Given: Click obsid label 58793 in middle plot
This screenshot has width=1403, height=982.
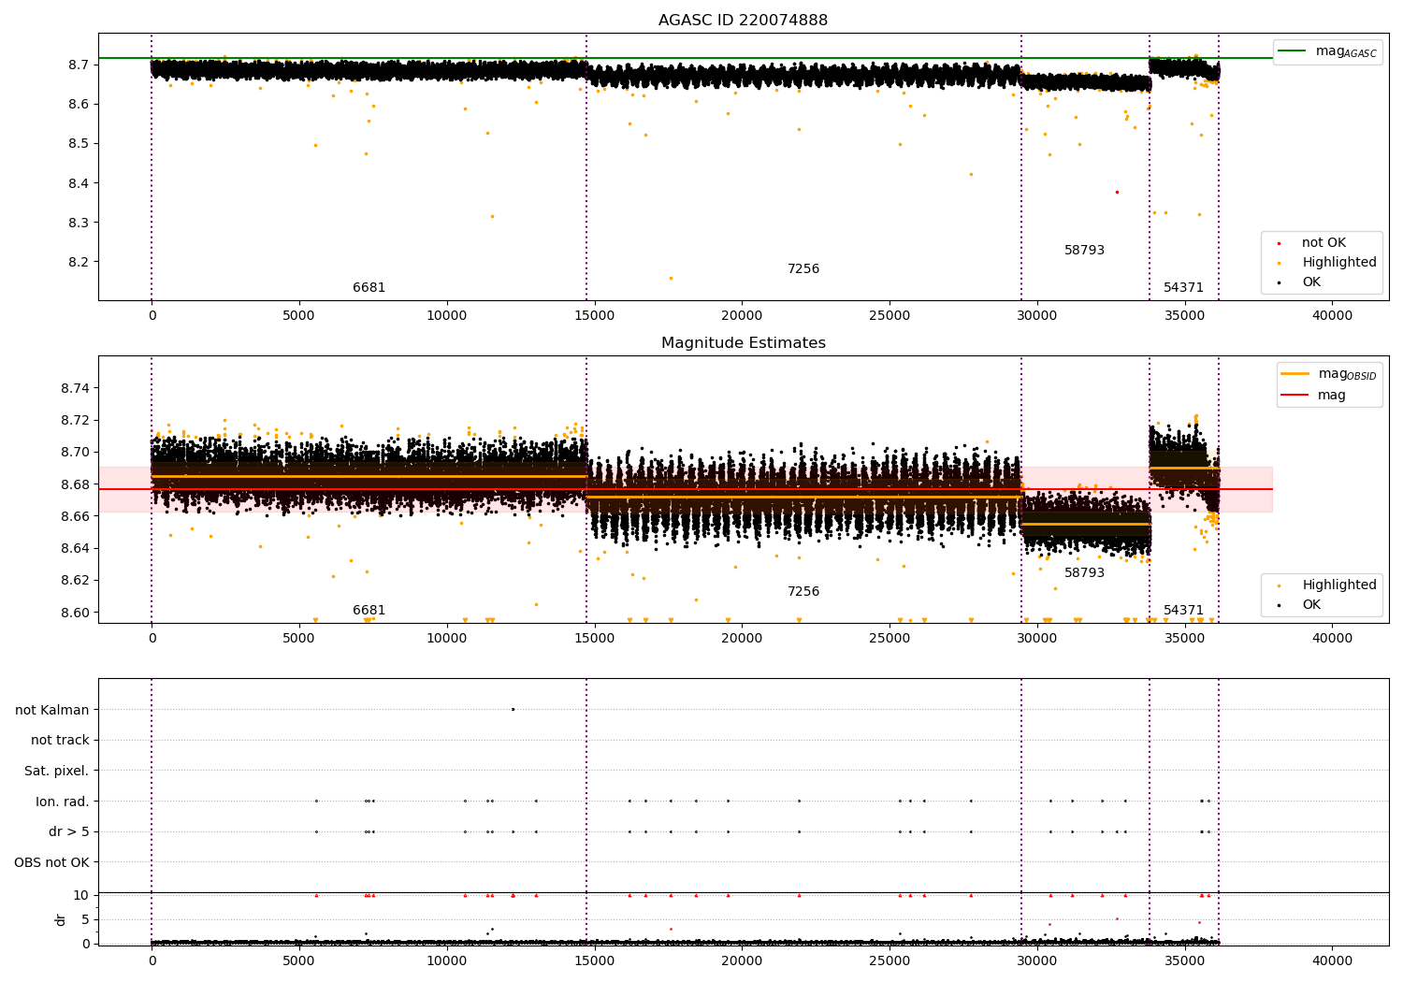Looking at the screenshot, I should pos(1084,573).
